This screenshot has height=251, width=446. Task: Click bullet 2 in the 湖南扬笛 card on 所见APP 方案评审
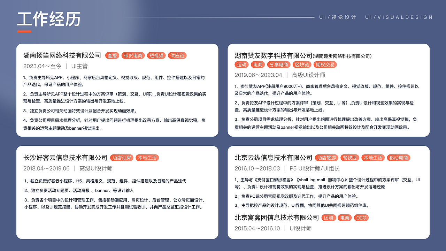pyautogui.click(x=115, y=97)
